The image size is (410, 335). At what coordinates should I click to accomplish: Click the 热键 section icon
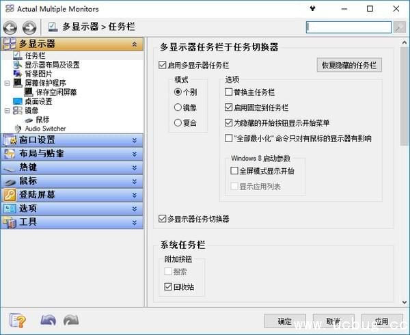click(x=10, y=168)
